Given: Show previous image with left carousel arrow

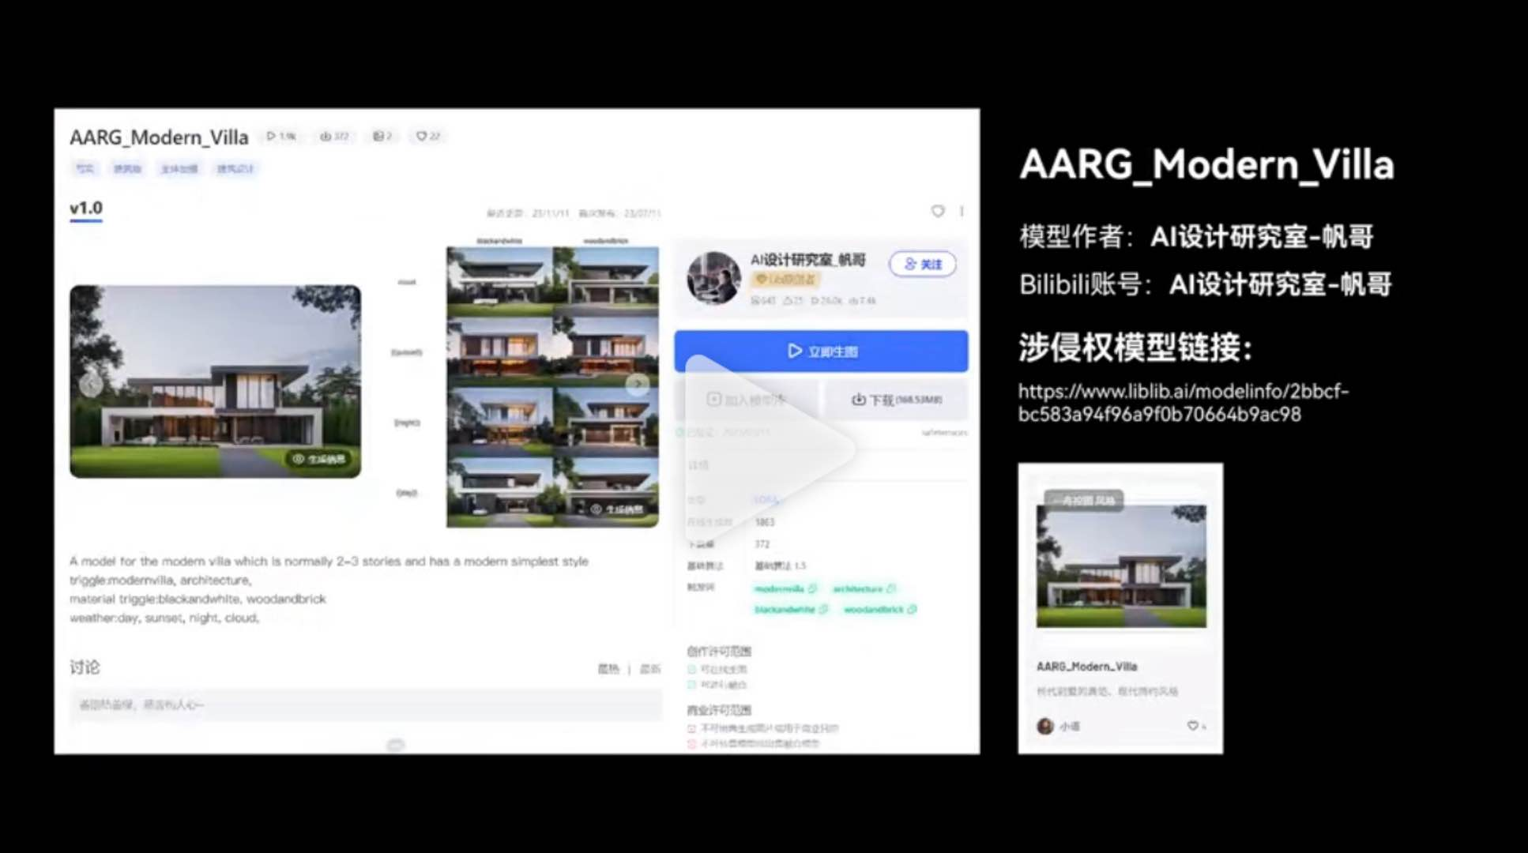Looking at the screenshot, I should (91, 384).
